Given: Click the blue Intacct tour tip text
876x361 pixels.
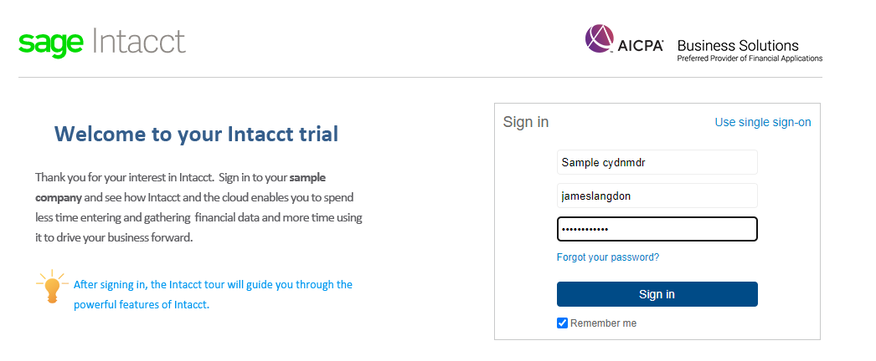Looking at the screenshot, I should (x=213, y=295).
